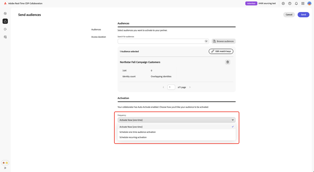Jump to Access duration section

pos(98,37)
